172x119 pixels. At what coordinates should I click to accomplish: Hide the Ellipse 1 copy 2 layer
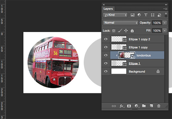[106, 39]
